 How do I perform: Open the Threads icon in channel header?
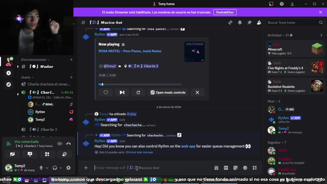click(230, 22)
